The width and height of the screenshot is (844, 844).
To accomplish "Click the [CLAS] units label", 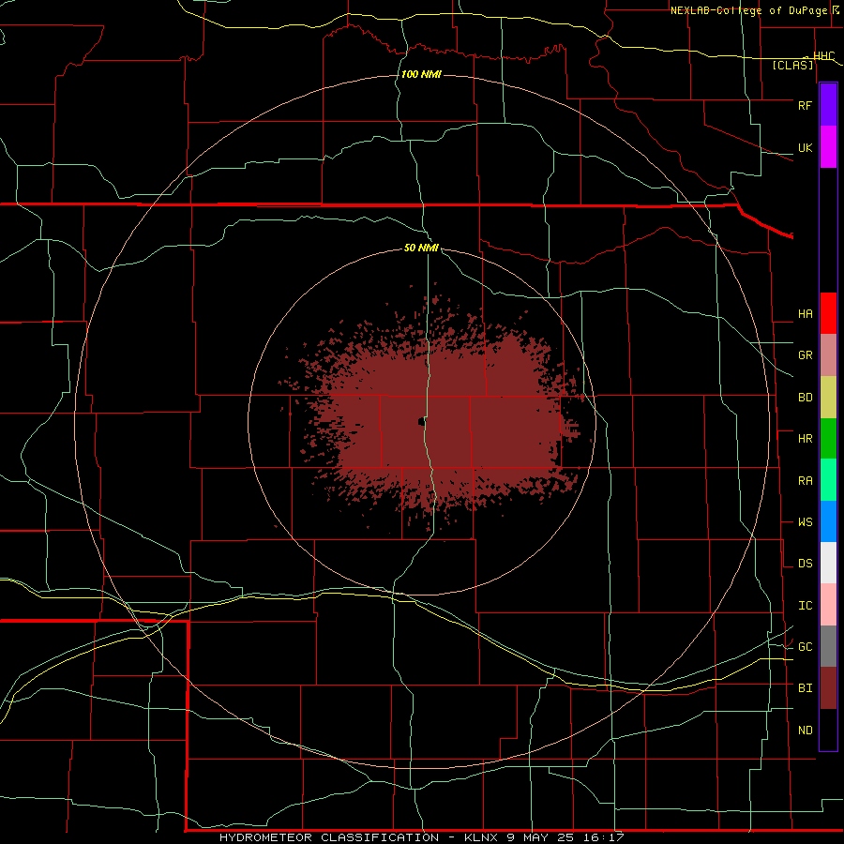I will coord(792,66).
